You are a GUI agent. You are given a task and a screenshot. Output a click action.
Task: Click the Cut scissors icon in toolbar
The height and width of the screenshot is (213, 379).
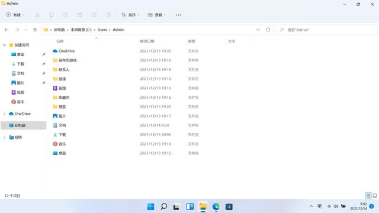click(37, 15)
